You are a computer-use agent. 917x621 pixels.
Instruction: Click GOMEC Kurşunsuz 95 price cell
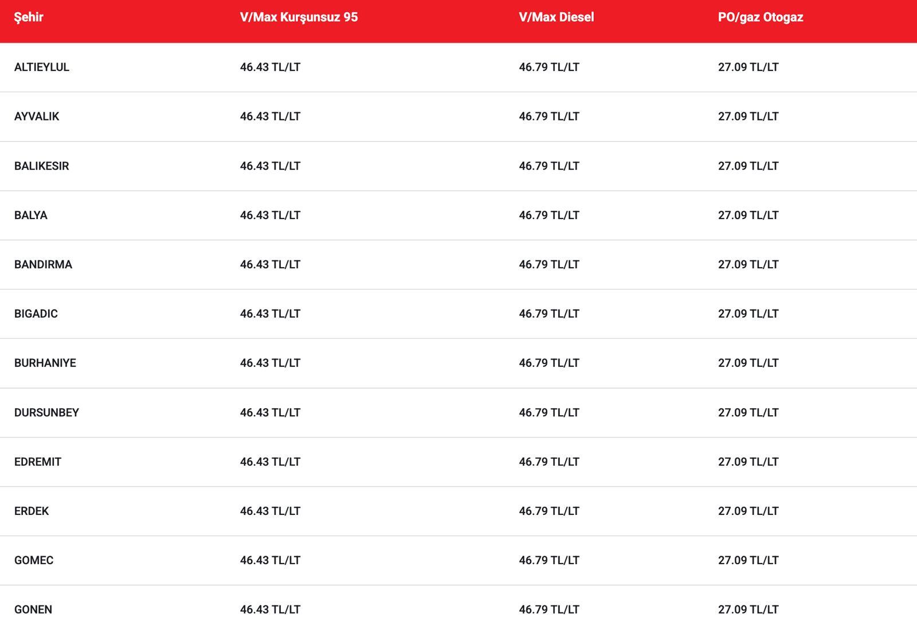pos(270,560)
